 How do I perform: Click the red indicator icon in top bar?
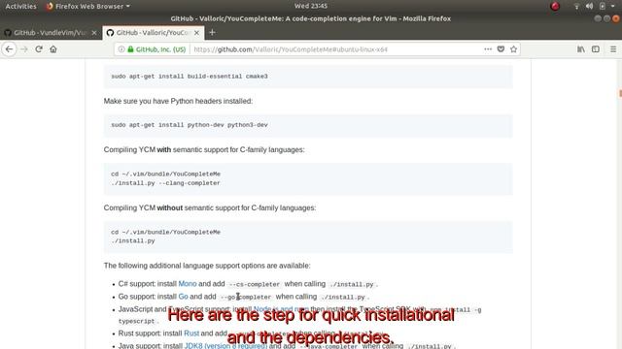(x=555, y=7)
